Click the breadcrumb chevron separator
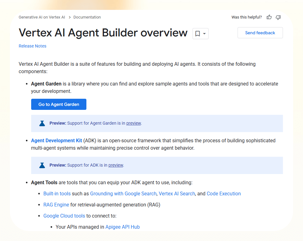Viewport: 303px width, 241px height. click(69, 17)
